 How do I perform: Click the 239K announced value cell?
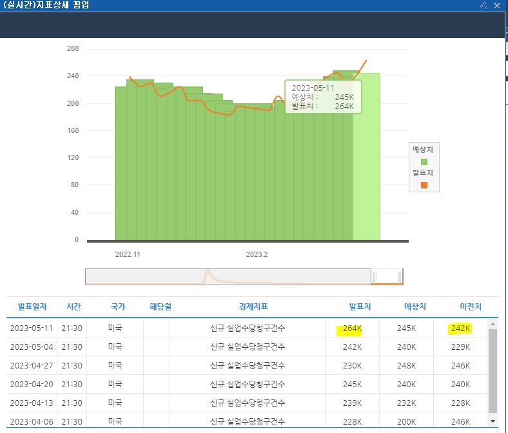coord(352,403)
